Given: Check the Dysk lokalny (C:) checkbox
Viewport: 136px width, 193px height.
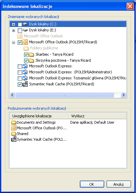Looking at the screenshot, I should [x=20, y=24].
